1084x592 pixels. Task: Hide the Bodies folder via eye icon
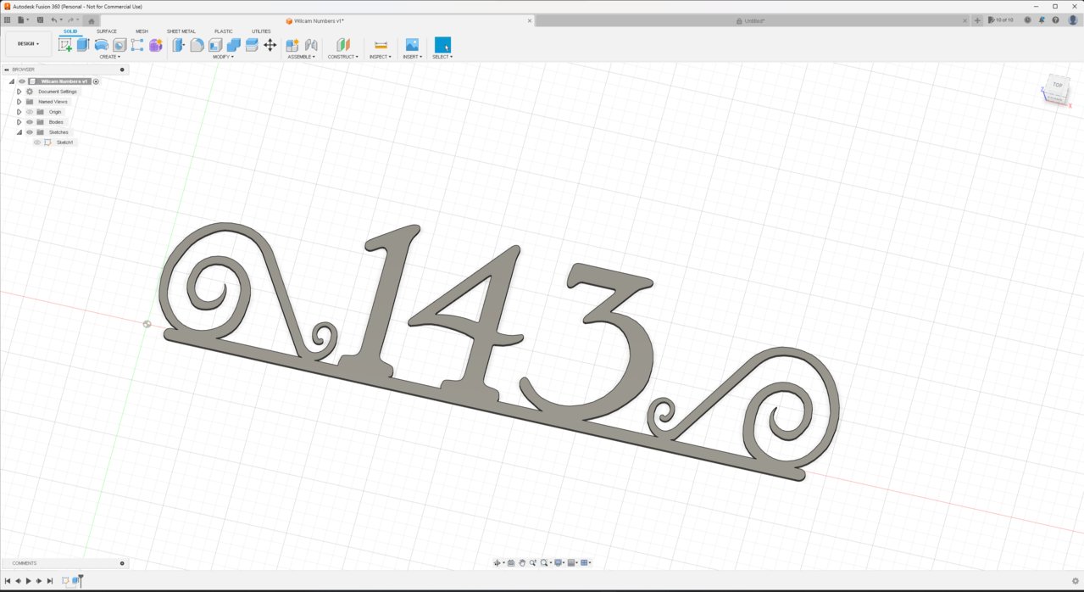pos(29,122)
